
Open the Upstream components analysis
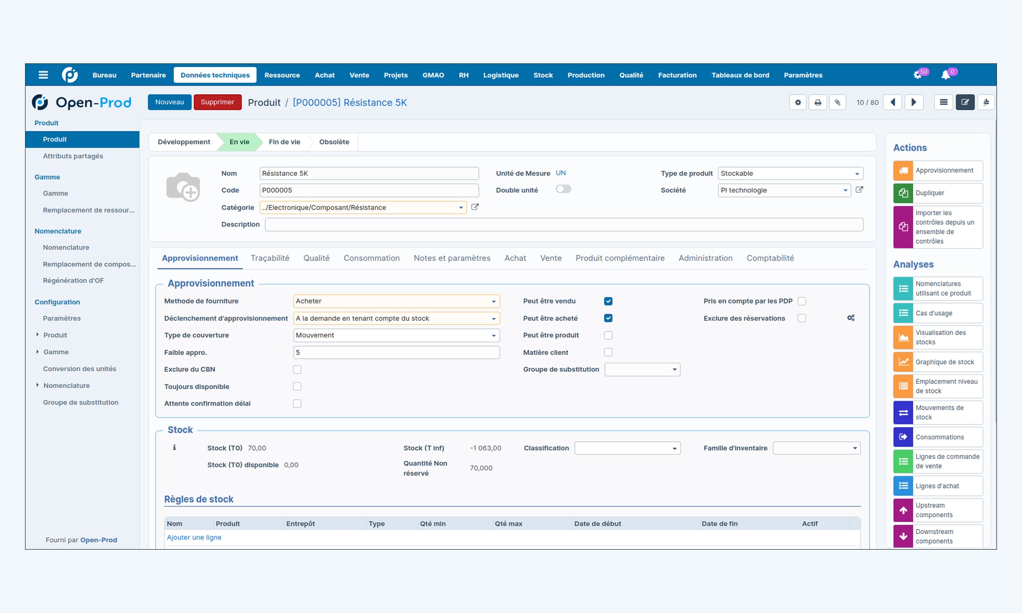coord(938,510)
